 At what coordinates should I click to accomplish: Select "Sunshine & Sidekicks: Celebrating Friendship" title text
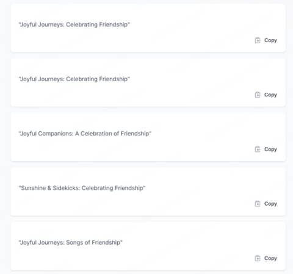pos(82,188)
